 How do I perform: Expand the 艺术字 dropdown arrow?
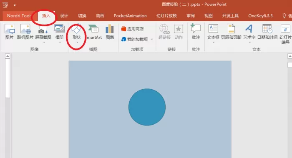tap(250, 43)
